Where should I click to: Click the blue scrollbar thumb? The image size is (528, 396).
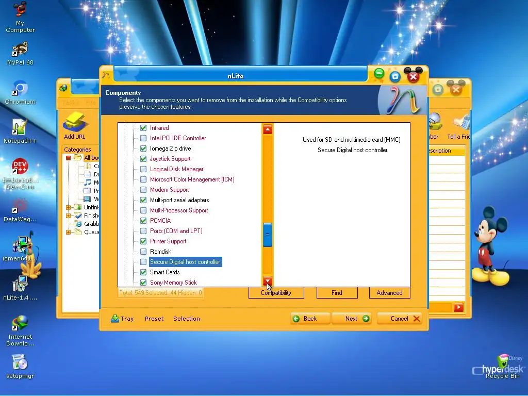click(x=268, y=235)
